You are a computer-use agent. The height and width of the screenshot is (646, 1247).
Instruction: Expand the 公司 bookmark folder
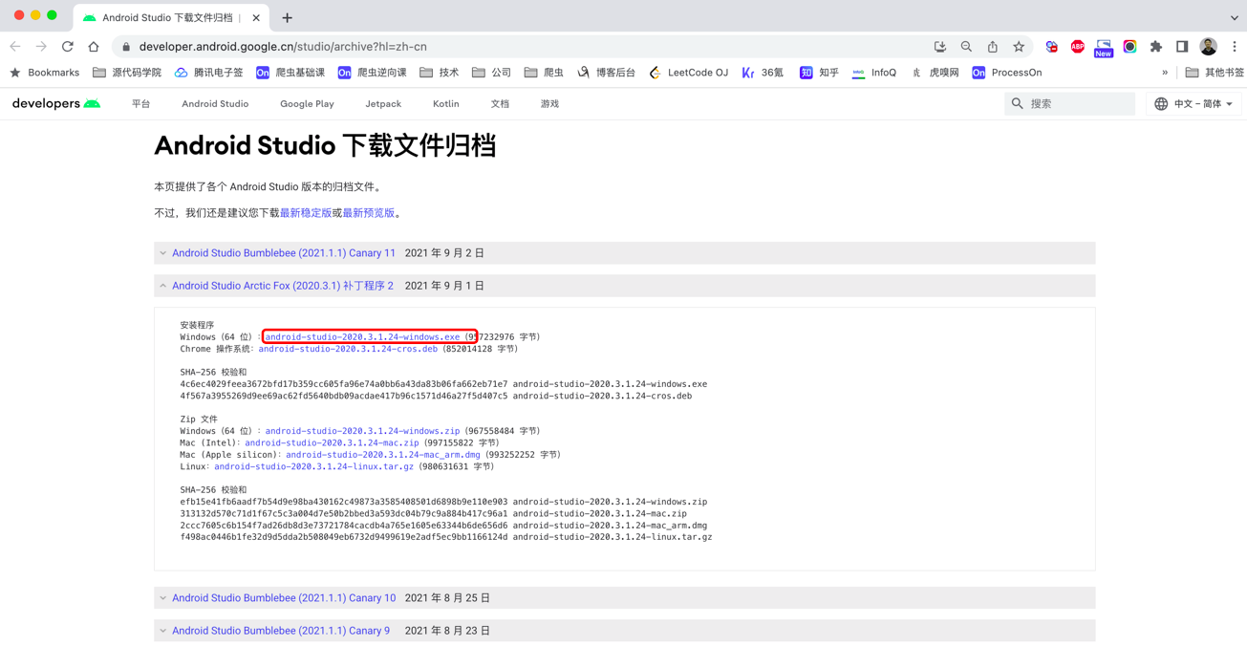[491, 73]
